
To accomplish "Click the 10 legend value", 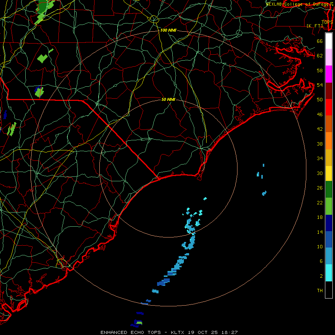I will click(x=320, y=246).
